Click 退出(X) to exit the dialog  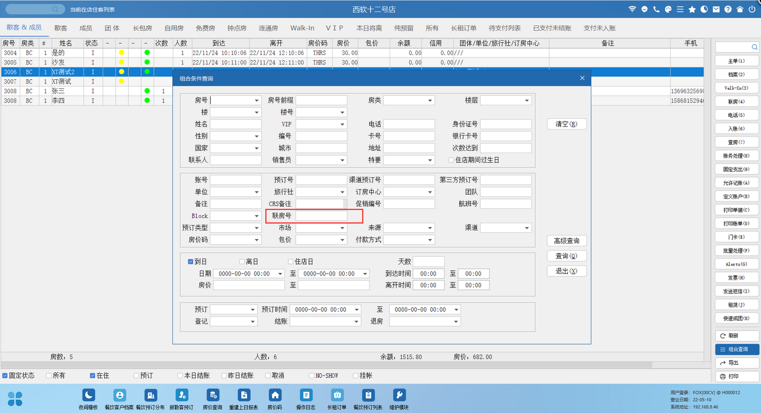click(x=567, y=271)
